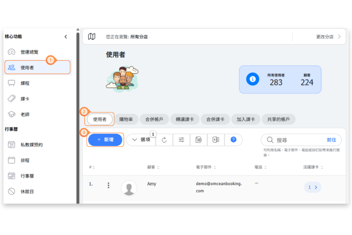Viewport: 352px width, 235px height.
Task: Expand the 選項 dropdown
Action: (141, 140)
